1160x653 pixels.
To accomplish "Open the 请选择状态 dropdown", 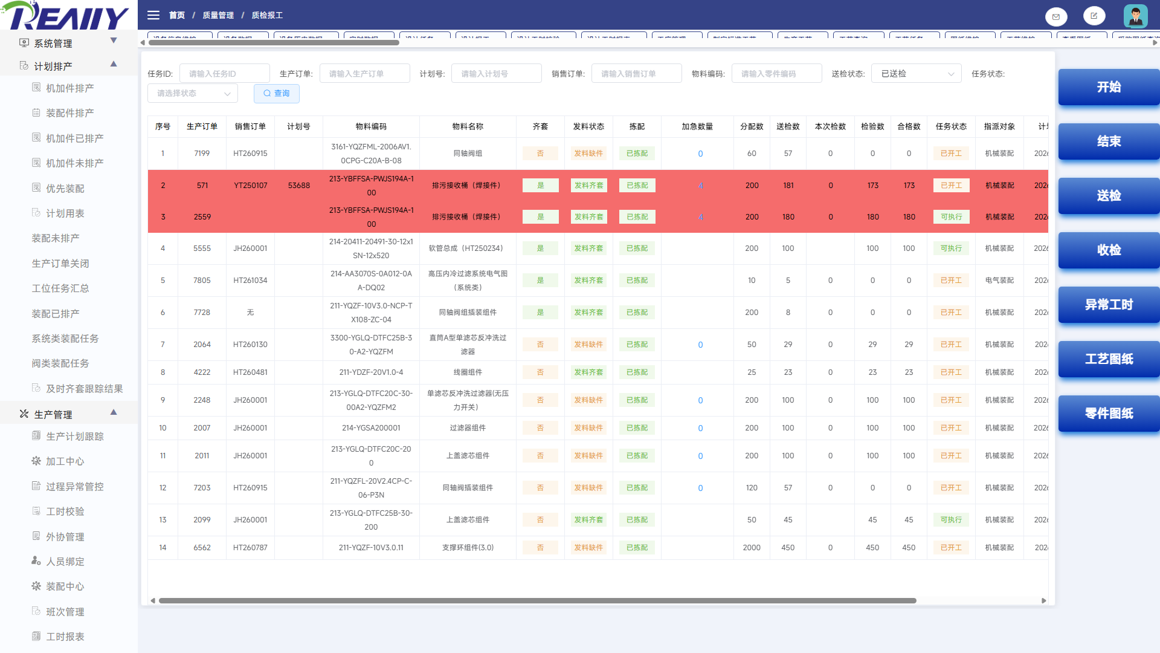I will (x=193, y=93).
